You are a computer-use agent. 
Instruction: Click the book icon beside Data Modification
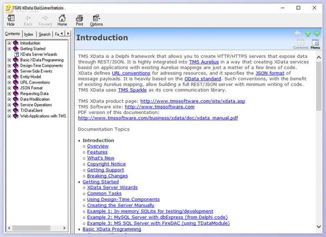coord(16,100)
